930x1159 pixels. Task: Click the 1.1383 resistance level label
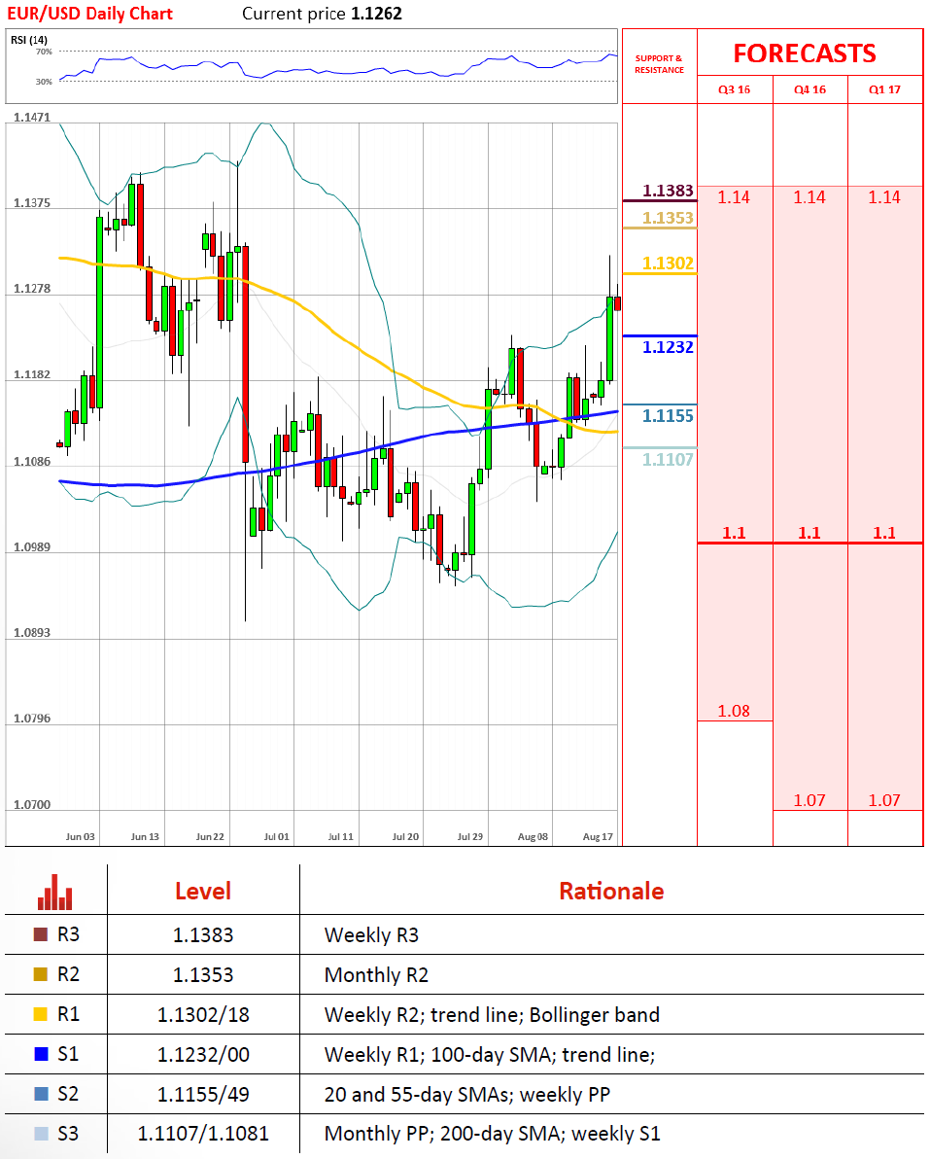(668, 191)
